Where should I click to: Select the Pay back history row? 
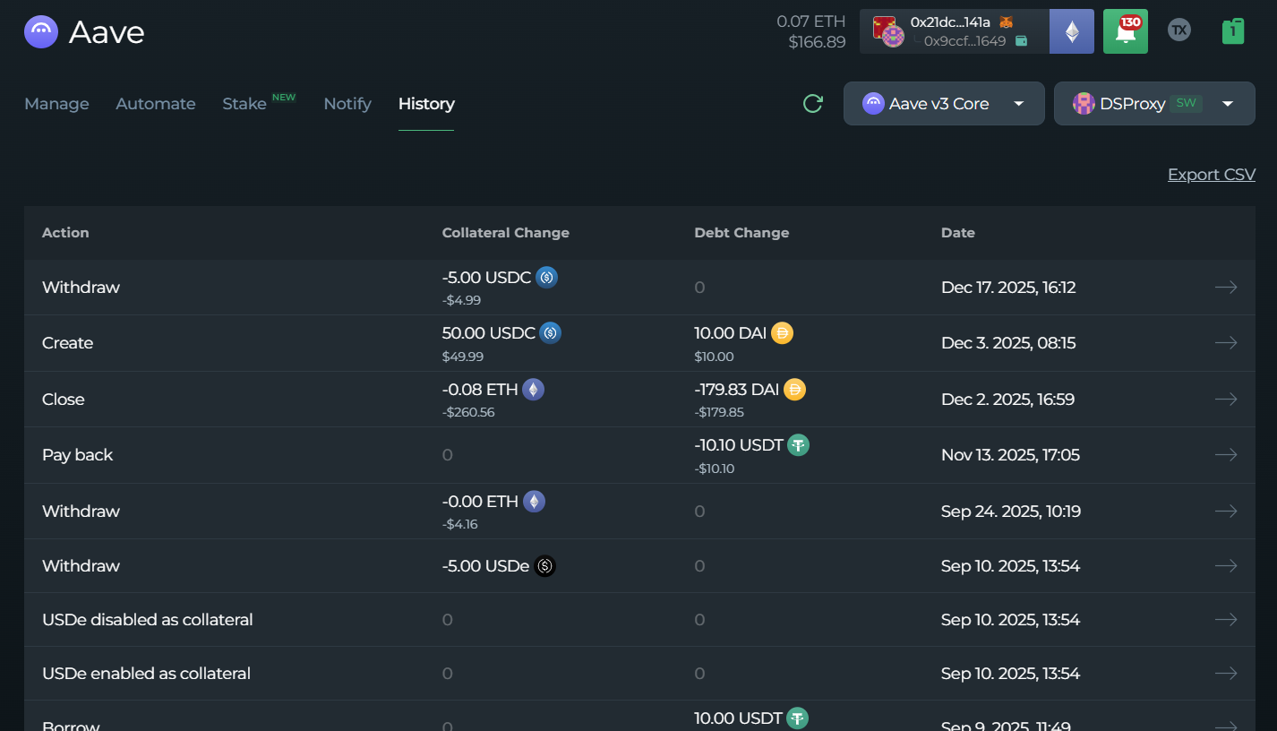tap(78, 455)
